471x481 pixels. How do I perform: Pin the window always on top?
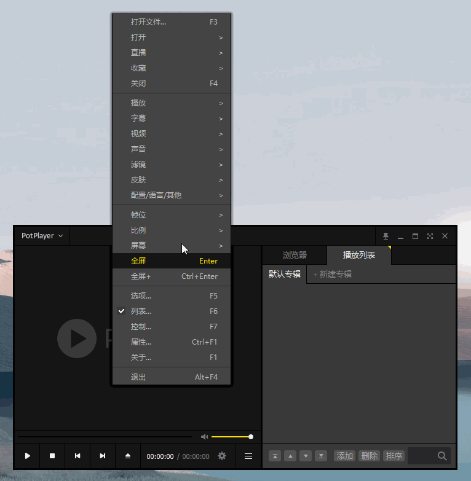[386, 237]
